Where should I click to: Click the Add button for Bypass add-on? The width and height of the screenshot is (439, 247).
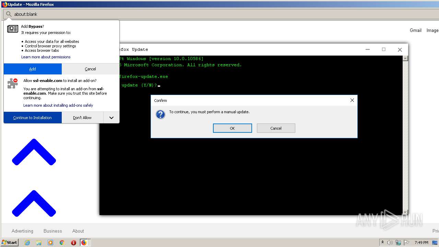pos(33,69)
